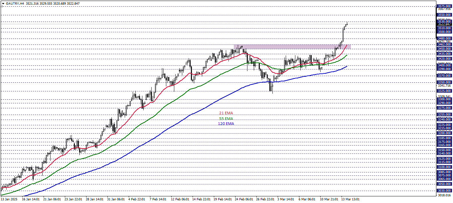Select the 3530.000 price level label

pos(444,21)
